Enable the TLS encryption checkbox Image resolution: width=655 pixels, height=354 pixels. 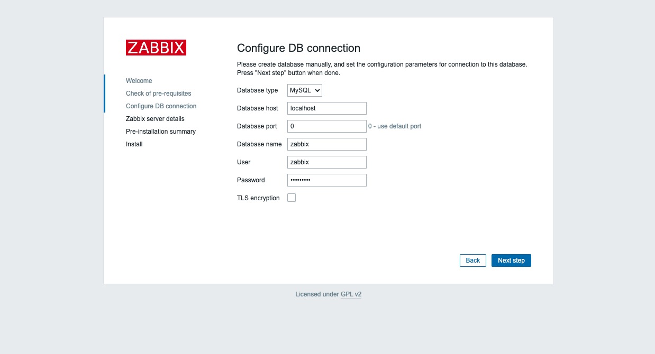[x=292, y=198]
